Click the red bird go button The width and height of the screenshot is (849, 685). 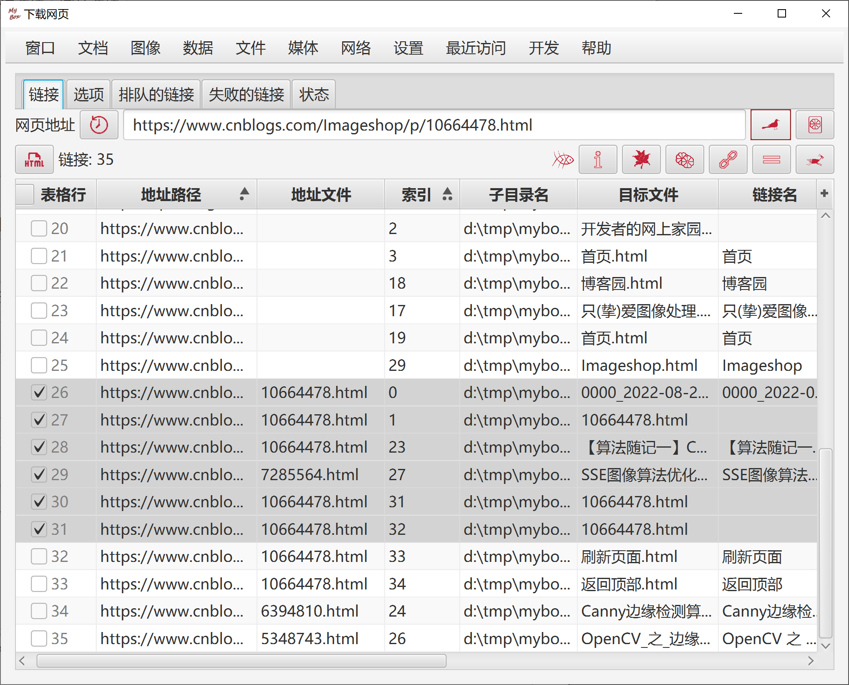click(770, 125)
